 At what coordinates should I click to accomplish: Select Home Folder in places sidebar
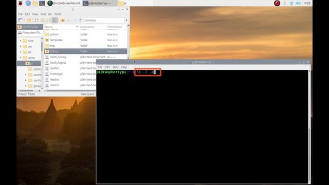pos(30,27)
